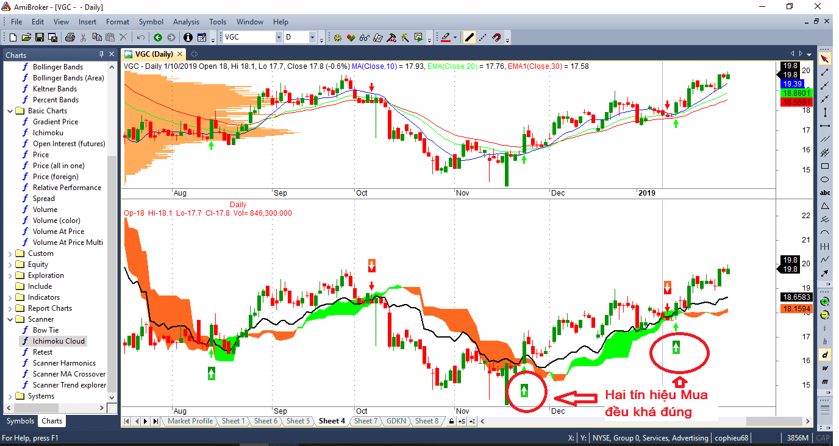Jump to the last sheet tab arrow
Image resolution: width=839 pixels, height=446 pixels.
(155, 421)
